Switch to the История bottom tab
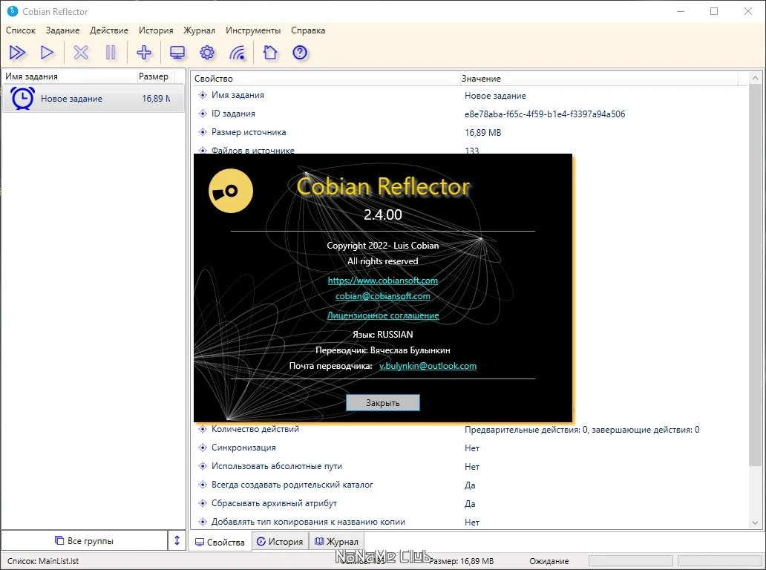This screenshot has width=766, height=570. pos(280,541)
